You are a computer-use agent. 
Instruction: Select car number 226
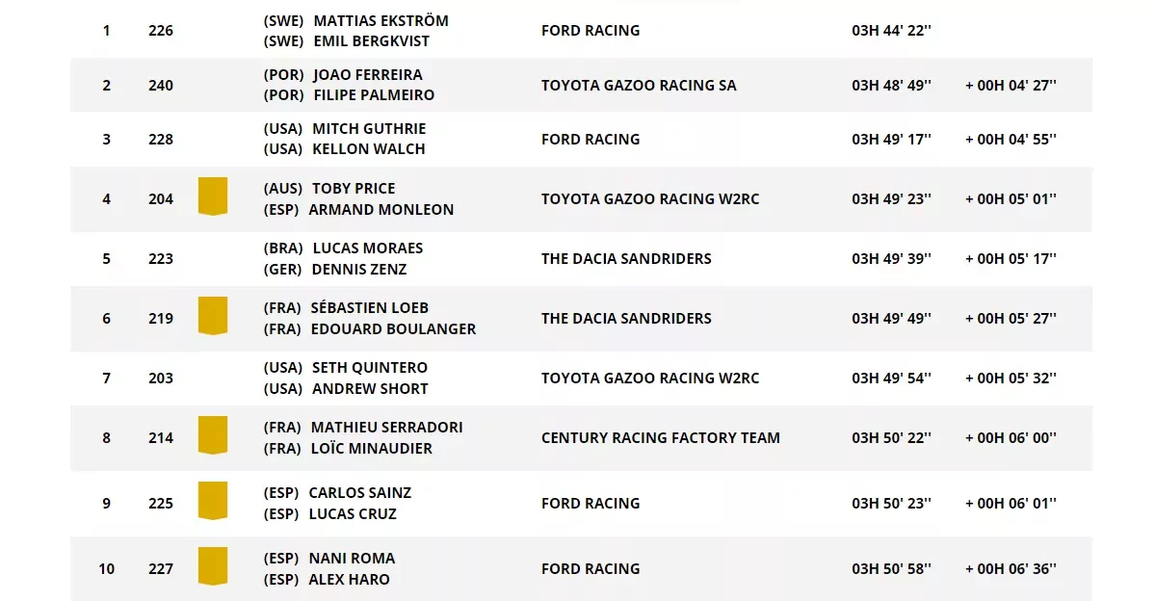[161, 30]
